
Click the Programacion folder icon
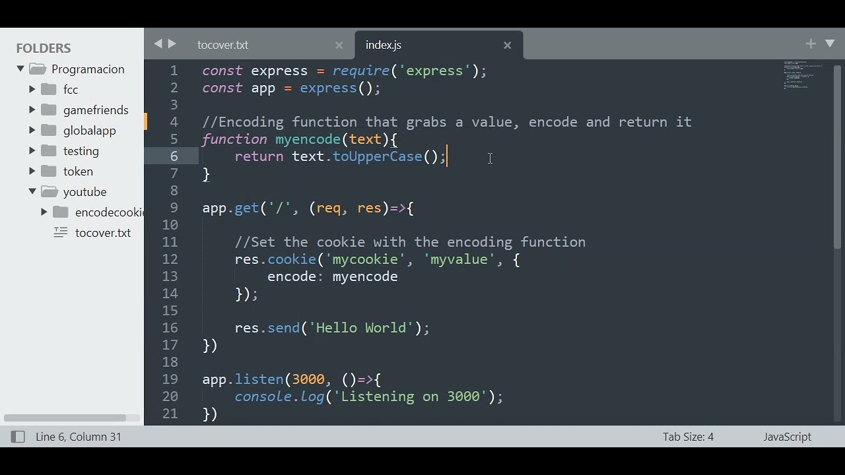[38, 69]
